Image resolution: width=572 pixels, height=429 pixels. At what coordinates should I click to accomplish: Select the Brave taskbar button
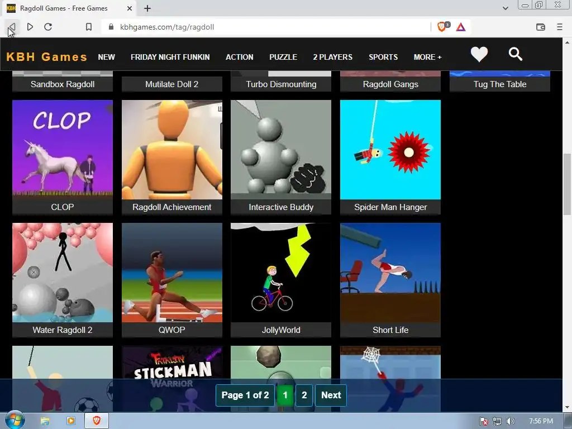click(x=97, y=421)
